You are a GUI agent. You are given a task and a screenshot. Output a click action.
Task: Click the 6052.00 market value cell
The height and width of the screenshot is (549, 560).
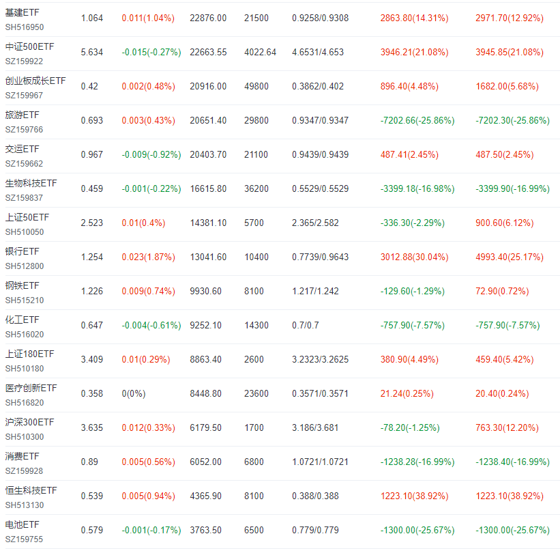point(206,462)
